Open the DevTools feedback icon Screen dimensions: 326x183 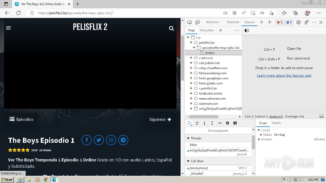click(307, 22)
